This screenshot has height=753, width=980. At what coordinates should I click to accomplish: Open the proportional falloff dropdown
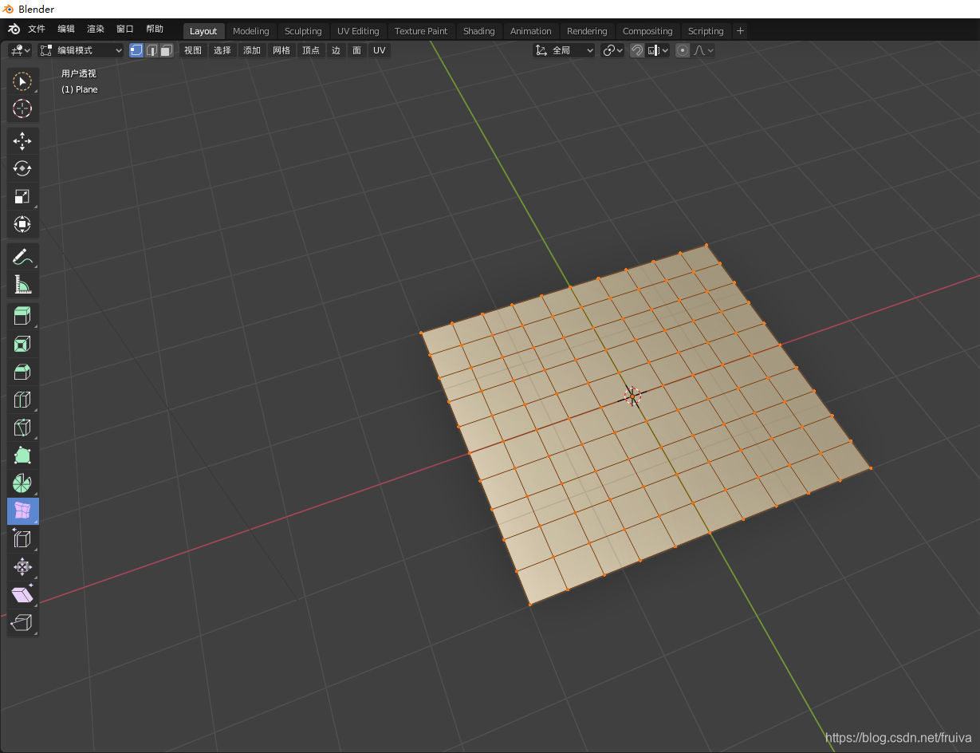click(x=703, y=50)
